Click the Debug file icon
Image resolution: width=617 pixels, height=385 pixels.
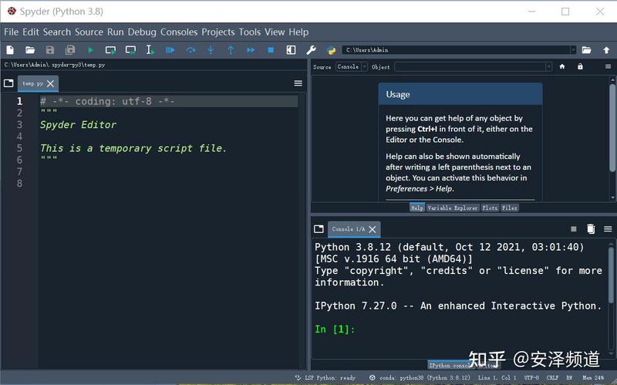170,50
